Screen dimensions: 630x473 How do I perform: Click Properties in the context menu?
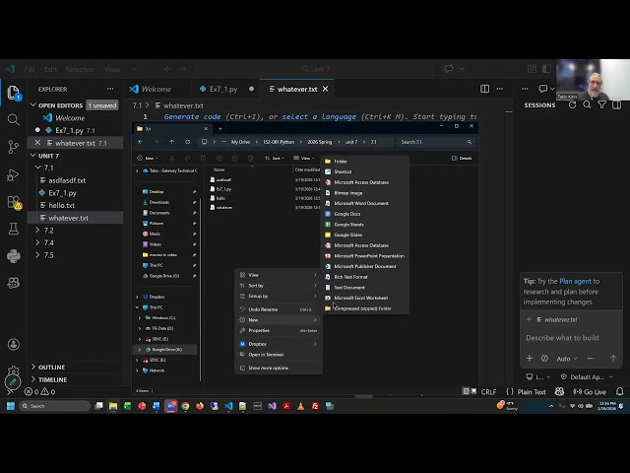[x=279, y=331]
